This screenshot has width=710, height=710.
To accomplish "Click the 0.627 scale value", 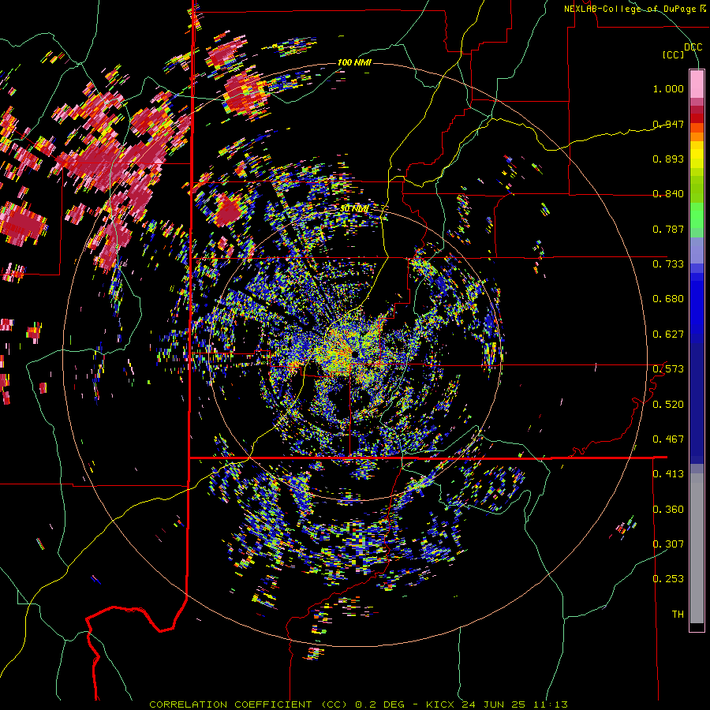I will tap(668, 334).
